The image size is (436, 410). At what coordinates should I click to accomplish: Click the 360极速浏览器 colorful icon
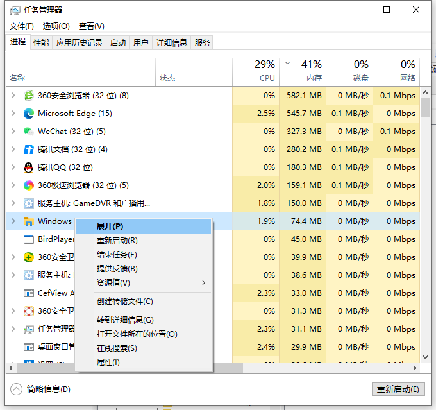pos(28,185)
